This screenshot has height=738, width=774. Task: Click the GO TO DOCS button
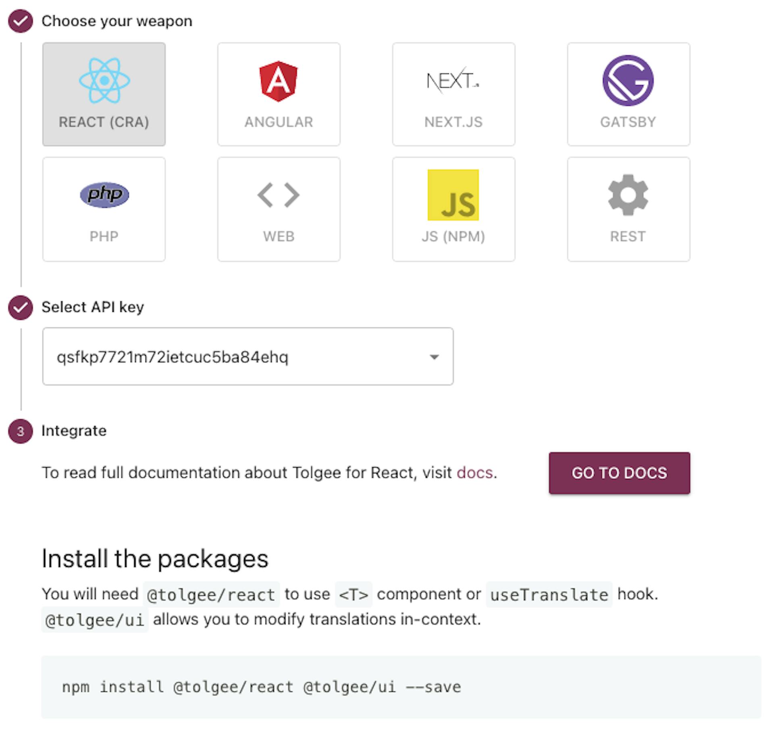coord(620,473)
